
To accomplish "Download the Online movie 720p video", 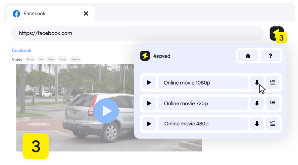I will [257, 103].
